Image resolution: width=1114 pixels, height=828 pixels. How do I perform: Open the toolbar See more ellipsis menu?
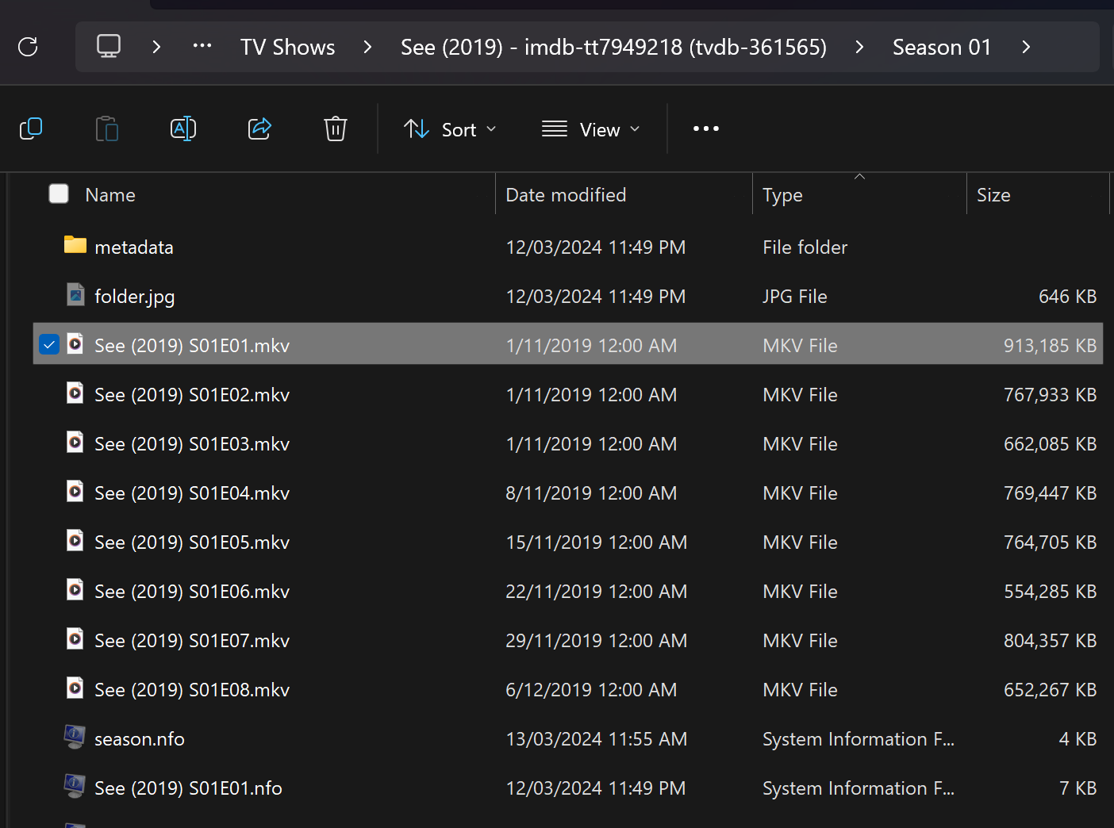(x=705, y=128)
